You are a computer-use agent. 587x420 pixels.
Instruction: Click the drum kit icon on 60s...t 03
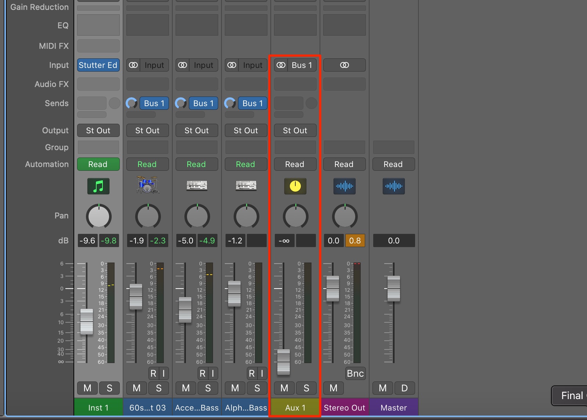click(x=147, y=185)
